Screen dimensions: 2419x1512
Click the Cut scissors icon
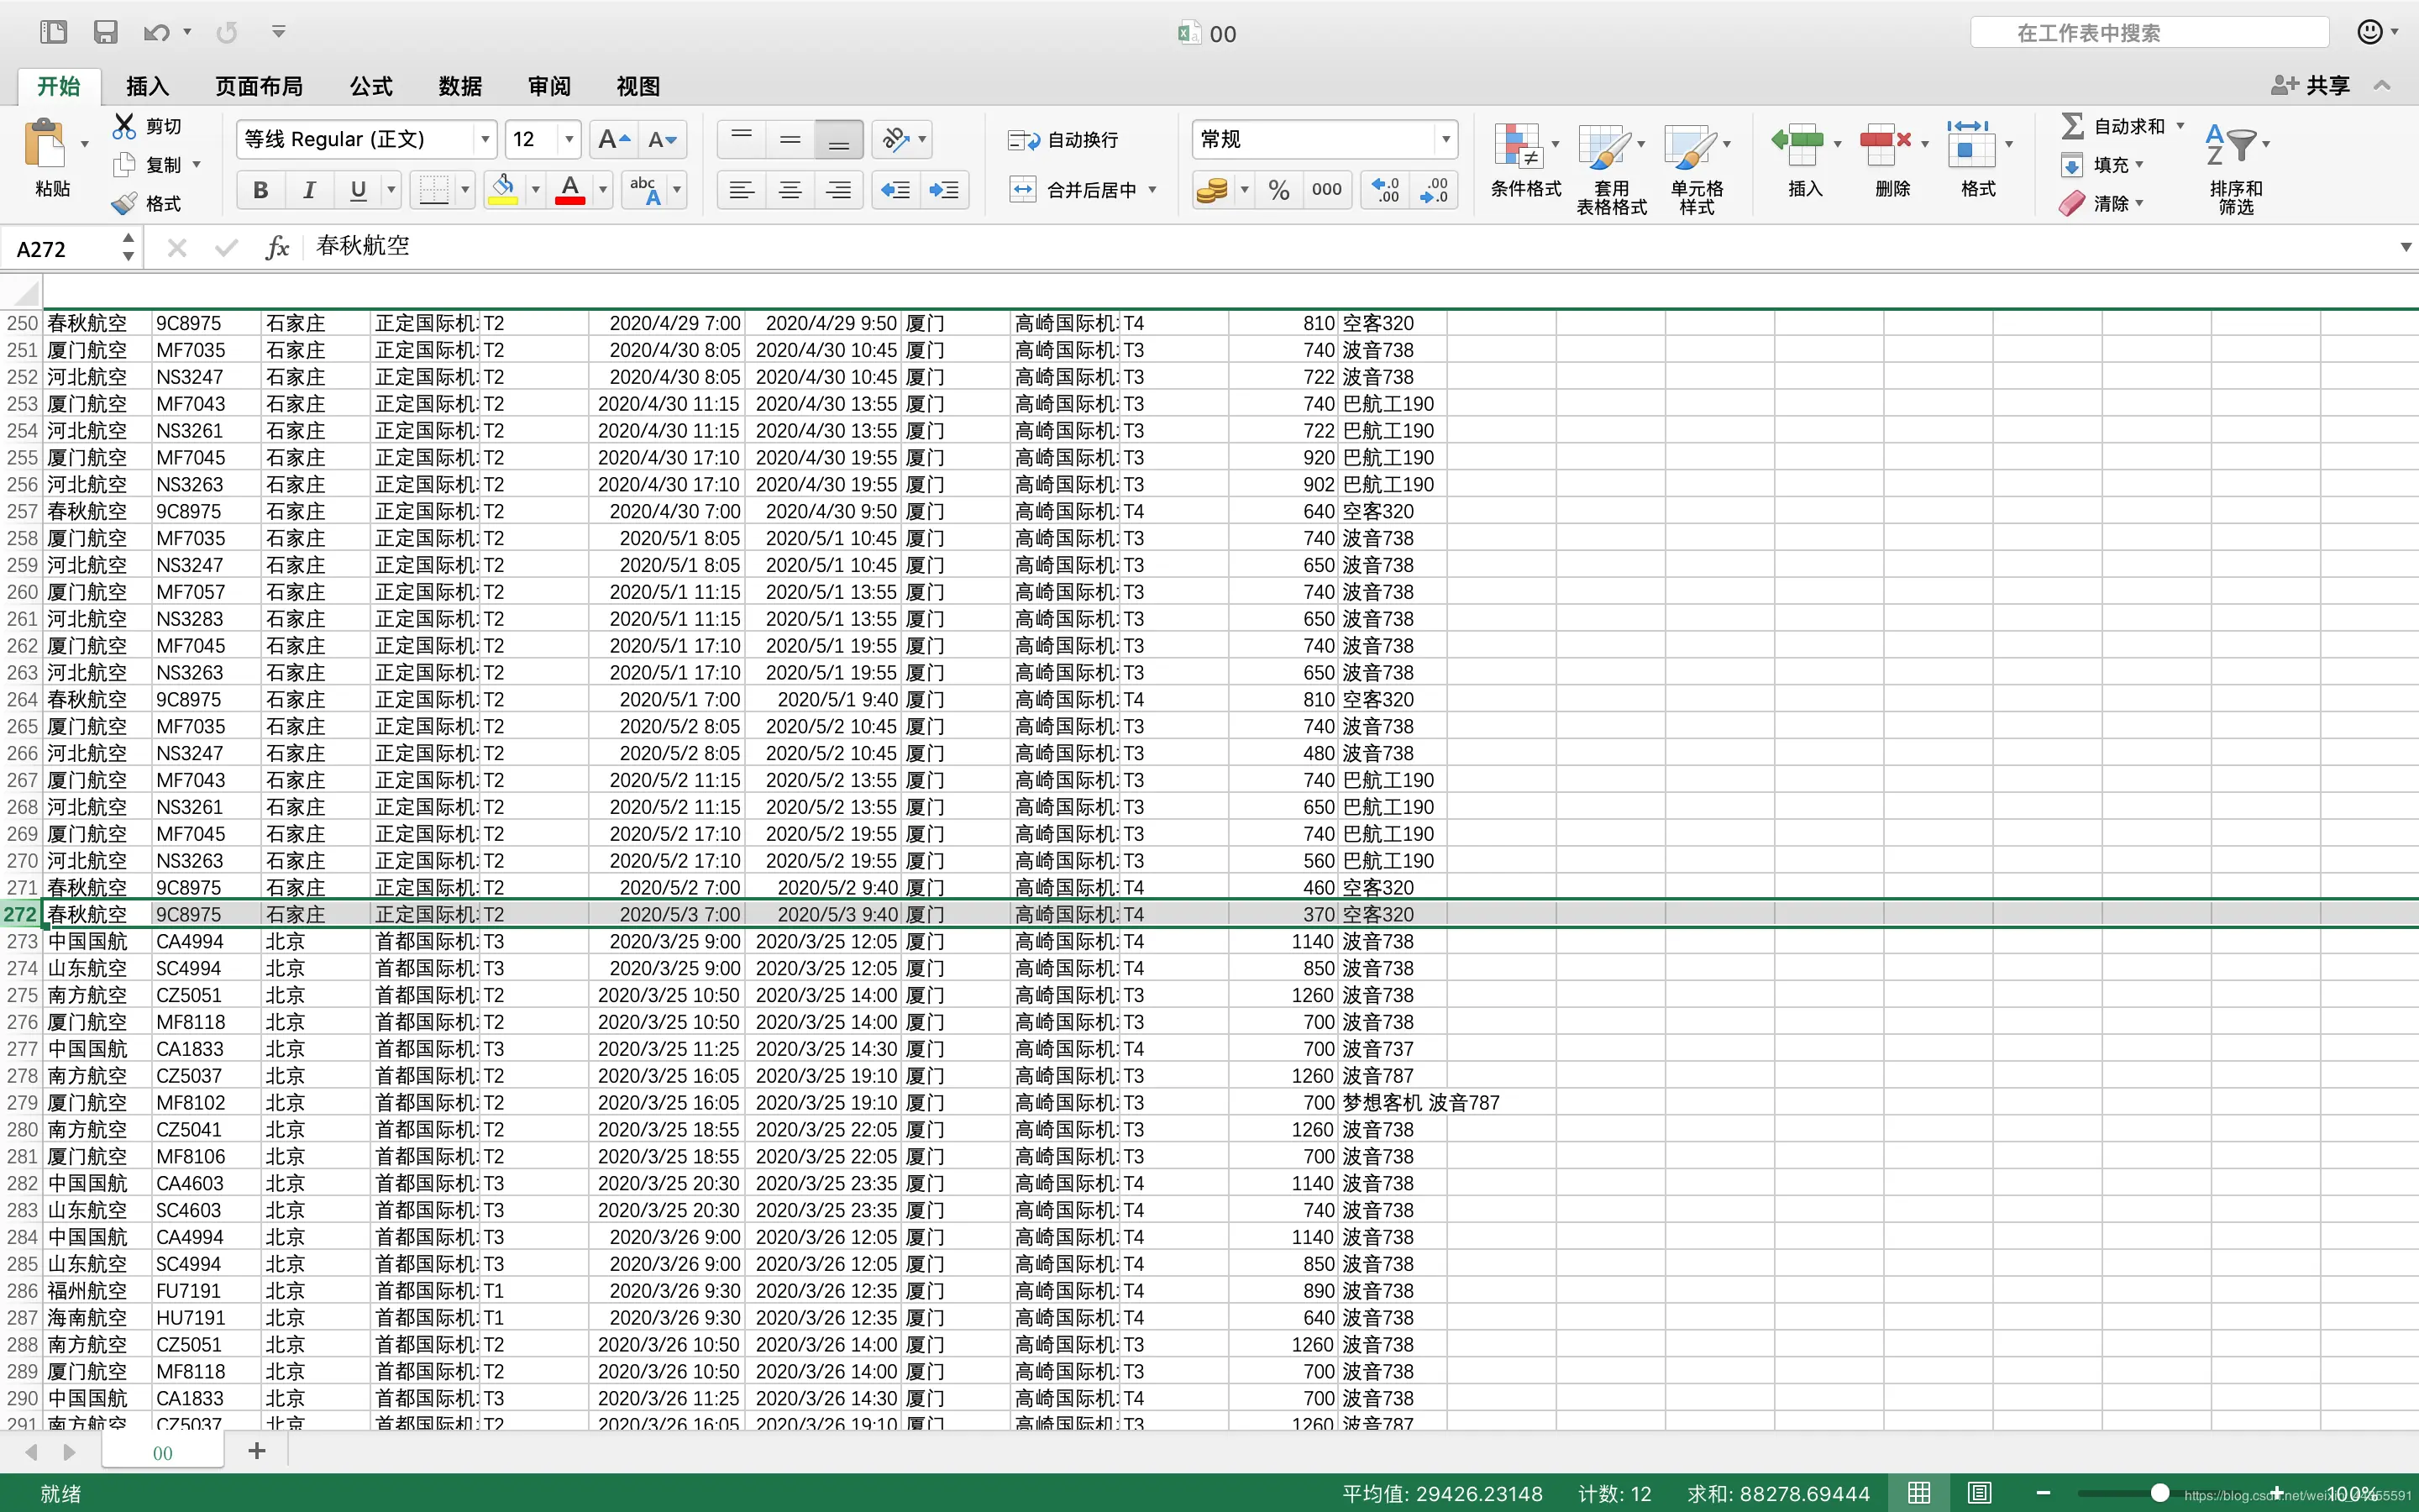pyautogui.click(x=124, y=126)
